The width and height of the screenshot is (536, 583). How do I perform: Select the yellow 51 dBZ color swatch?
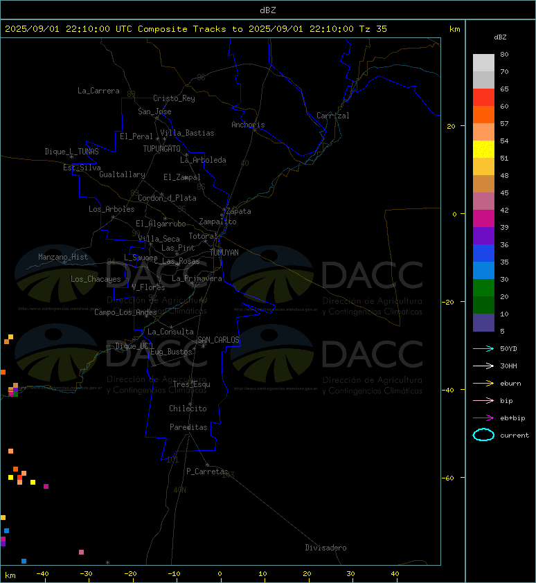click(x=483, y=150)
